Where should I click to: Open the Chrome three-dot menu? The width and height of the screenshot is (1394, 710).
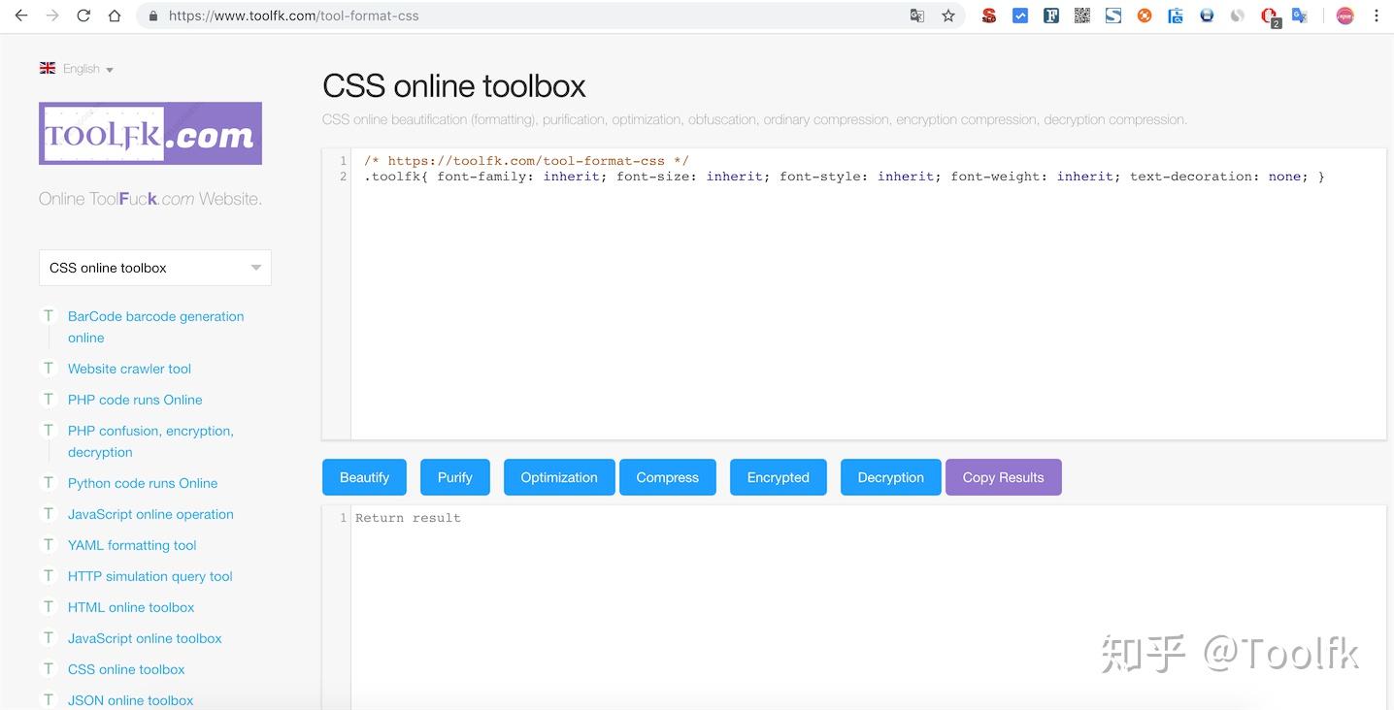click(1377, 16)
